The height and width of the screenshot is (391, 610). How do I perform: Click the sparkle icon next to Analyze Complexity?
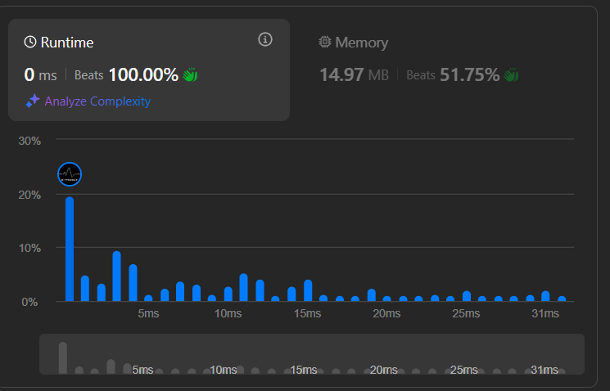33,101
